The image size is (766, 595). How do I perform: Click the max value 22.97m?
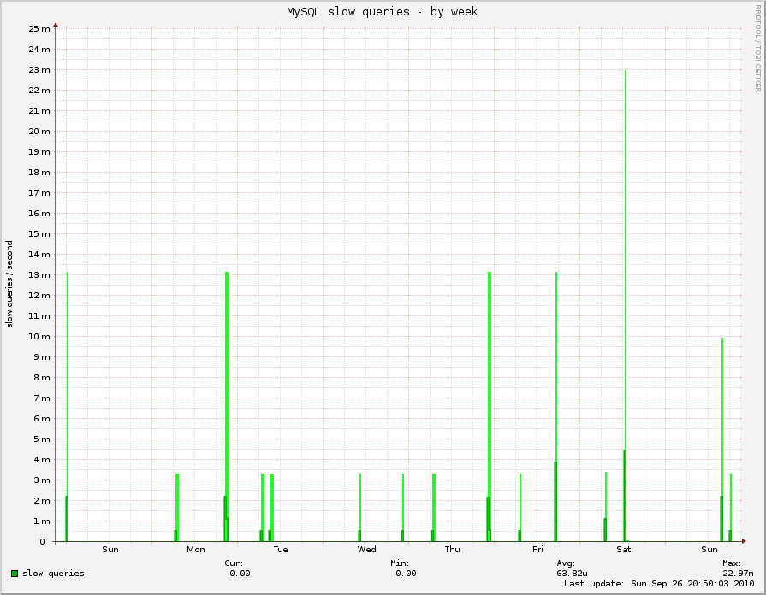pyautogui.click(x=738, y=574)
